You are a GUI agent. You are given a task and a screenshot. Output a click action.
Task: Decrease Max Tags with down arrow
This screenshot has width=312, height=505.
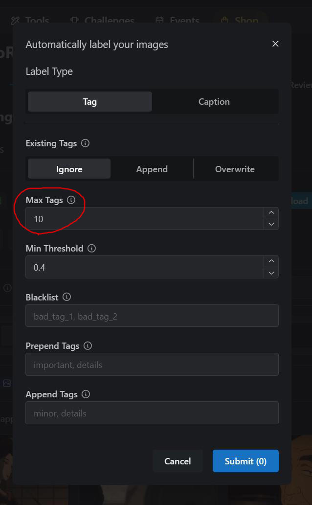271,224
